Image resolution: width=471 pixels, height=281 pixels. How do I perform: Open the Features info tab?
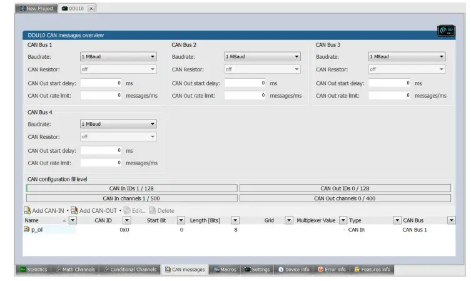point(372,269)
